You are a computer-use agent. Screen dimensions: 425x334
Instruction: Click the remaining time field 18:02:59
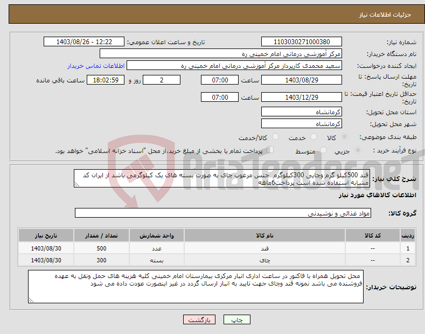tap(106, 80)
